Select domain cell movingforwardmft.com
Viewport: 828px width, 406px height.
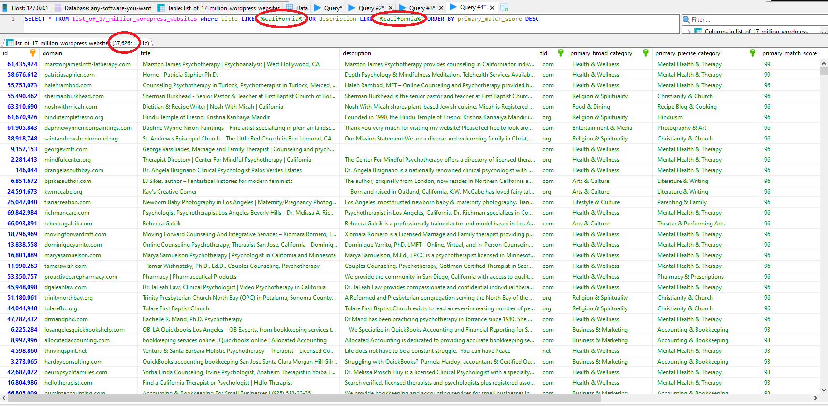pos(75,234)
